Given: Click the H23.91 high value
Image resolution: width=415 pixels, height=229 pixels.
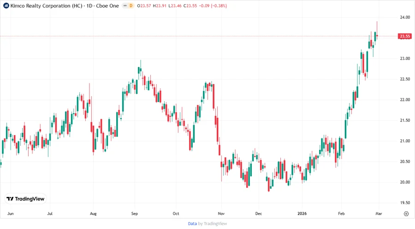Looking at the screenshot, I should 160,6.
